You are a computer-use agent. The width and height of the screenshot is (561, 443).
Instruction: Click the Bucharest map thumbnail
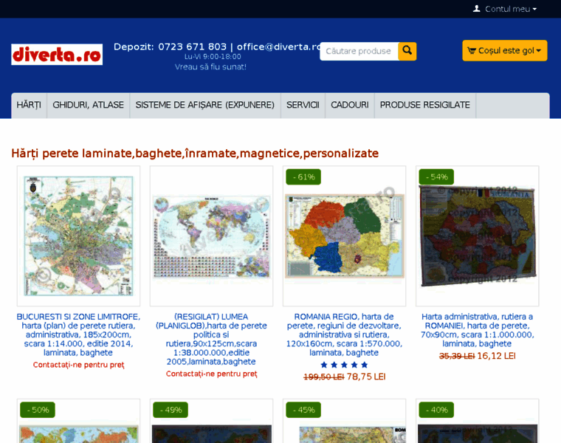[78, 236]
